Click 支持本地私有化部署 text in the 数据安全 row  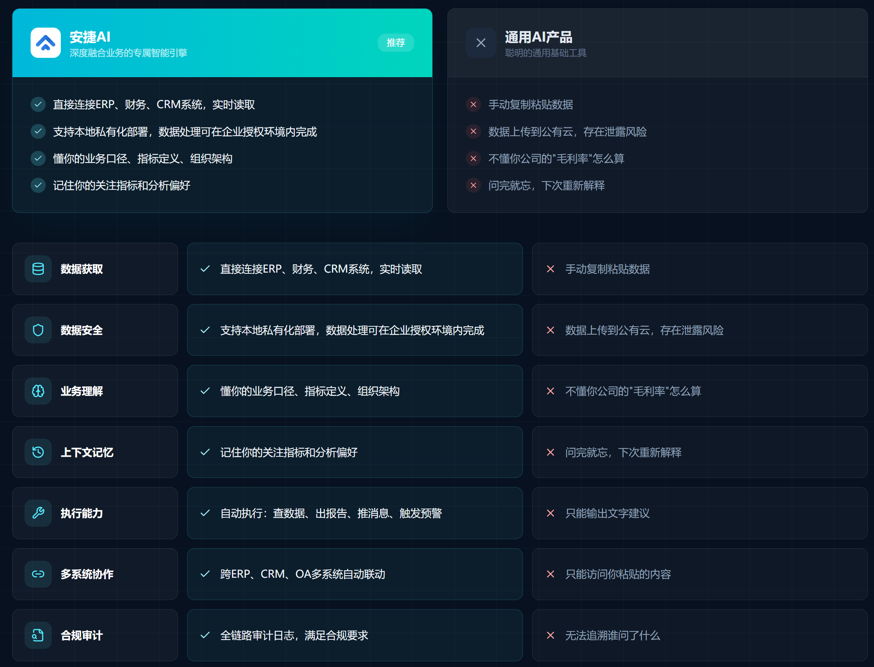[x=352, y=330]
